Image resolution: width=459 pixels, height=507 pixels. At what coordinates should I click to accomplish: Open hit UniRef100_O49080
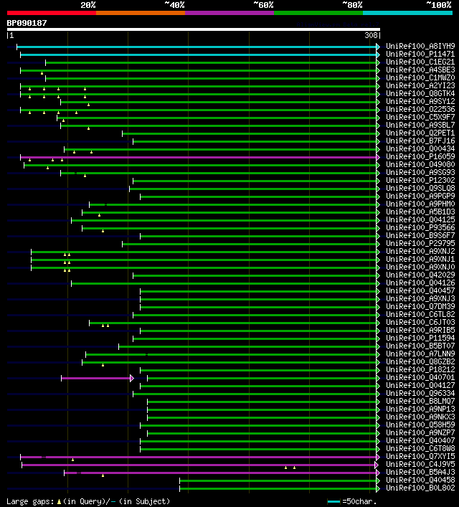point(420,164)
